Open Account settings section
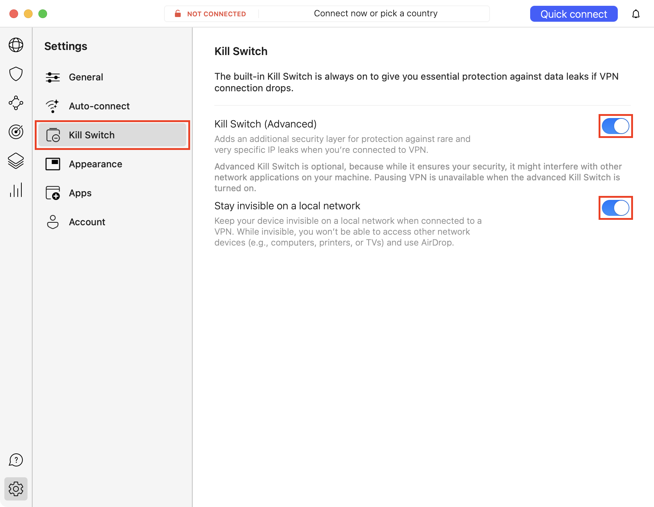The width and height of the screenshot is (654, 507). point(87,222)
